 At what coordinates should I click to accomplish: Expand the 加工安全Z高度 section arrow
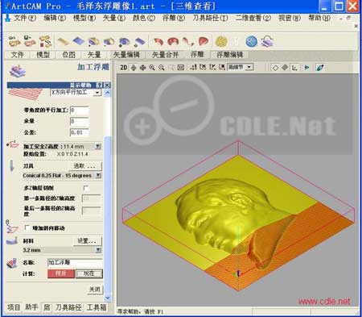coord(98,147)
